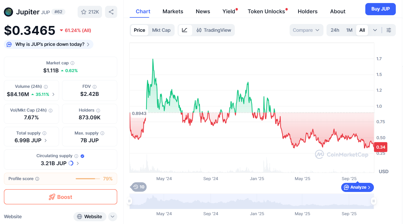Select the 24h time range
Viewport: 403px width, 224px height.
tap(335, 30)
